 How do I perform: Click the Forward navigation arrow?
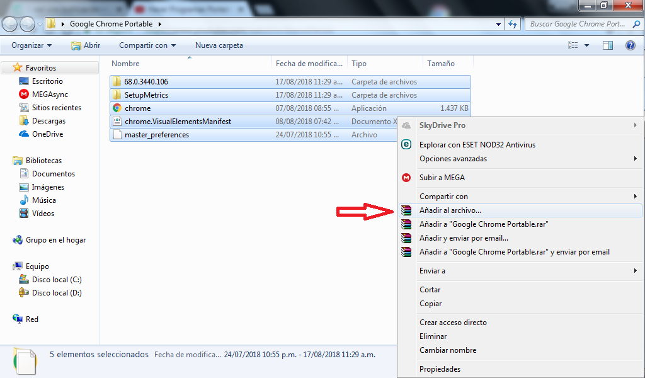28,25
